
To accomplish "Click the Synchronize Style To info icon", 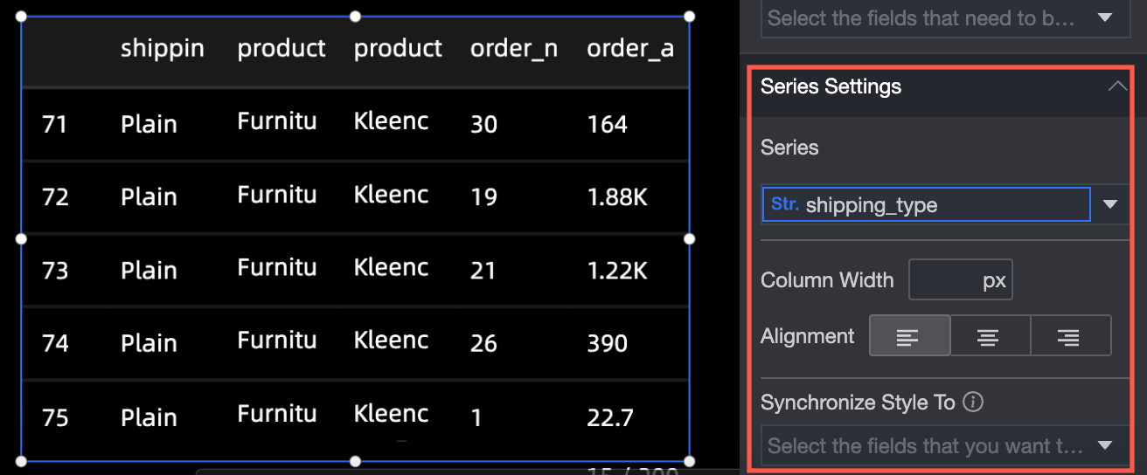I will pyautogui.click(x=973, y=403).
